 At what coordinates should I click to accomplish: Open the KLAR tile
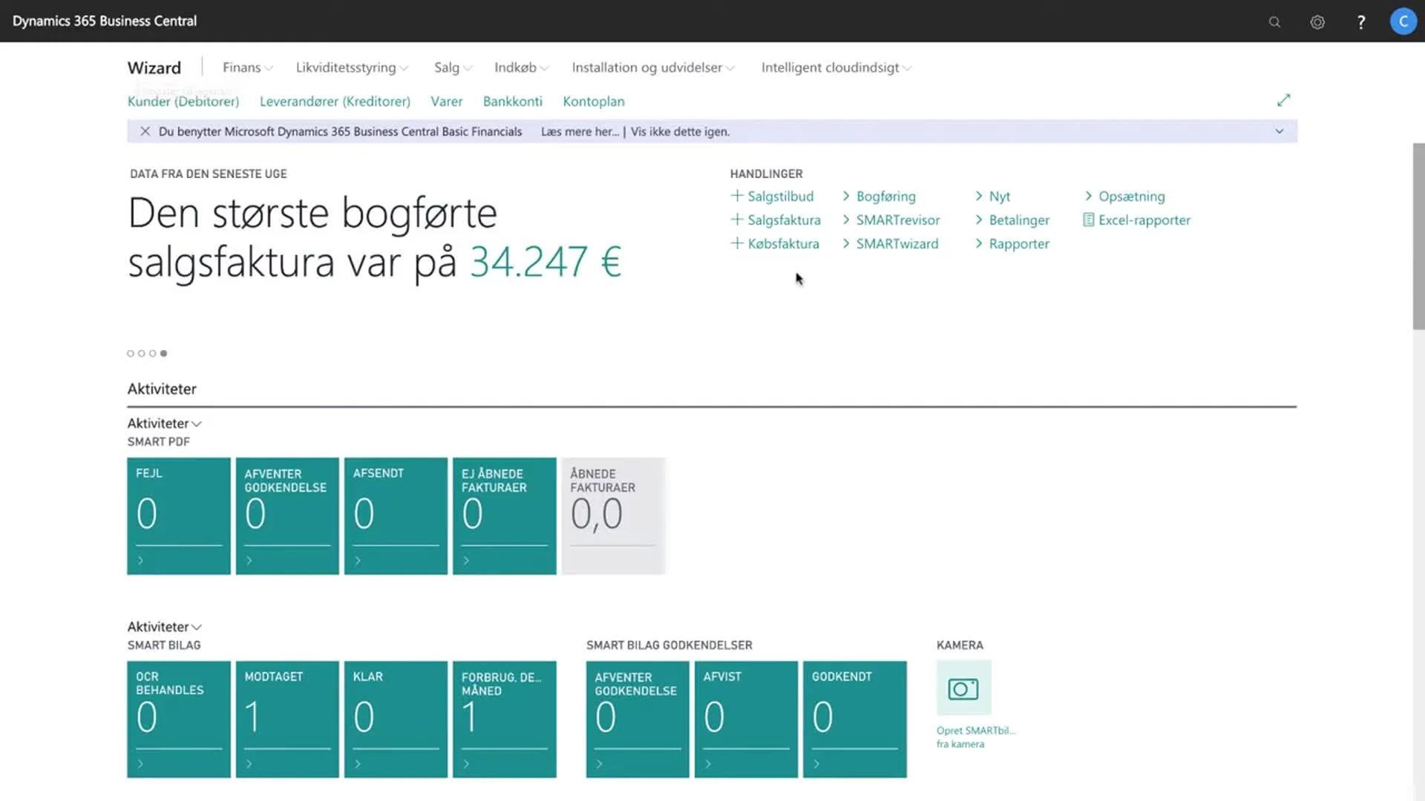(x=396, y=719)
